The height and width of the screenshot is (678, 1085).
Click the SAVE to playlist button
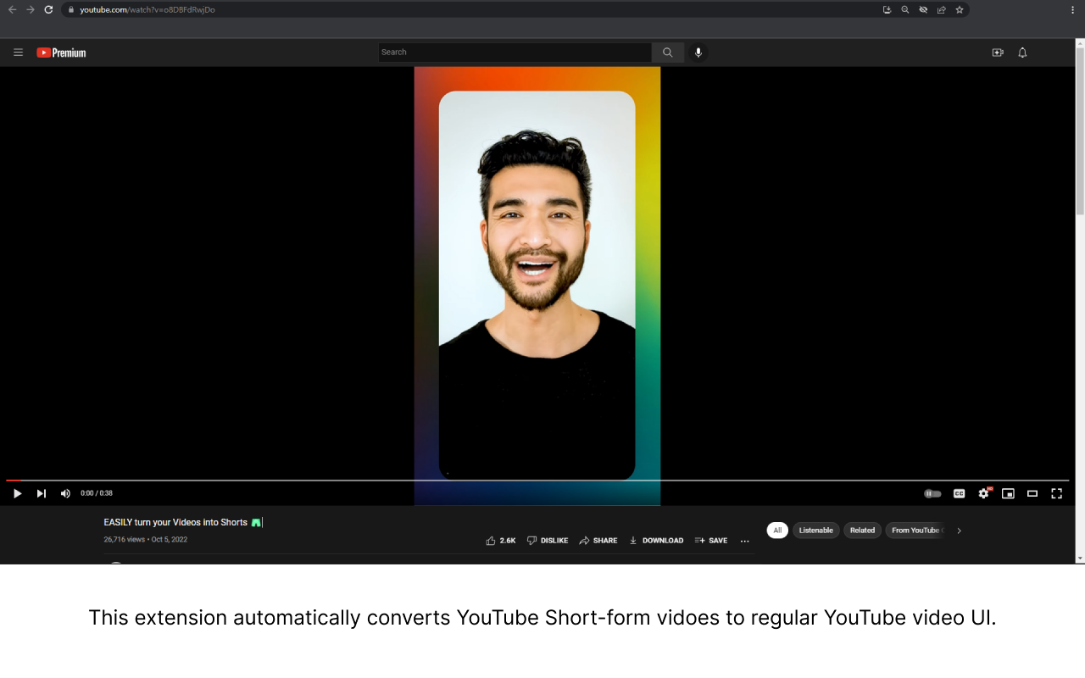coord(711,541)
